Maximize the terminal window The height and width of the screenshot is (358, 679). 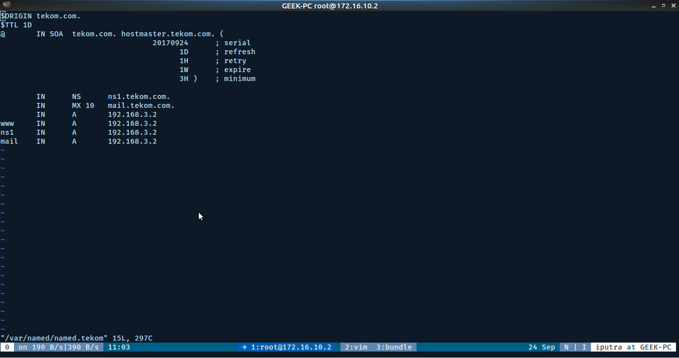pyautogui.click(x=664, y=5)
